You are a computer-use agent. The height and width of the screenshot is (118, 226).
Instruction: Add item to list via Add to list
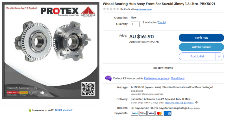click(x=197, y=56)
